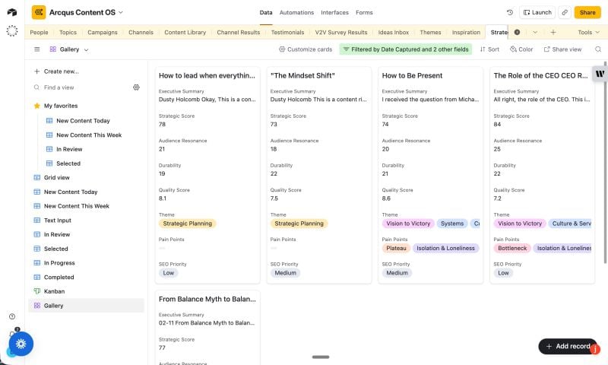Click the star icon beside My favorites
This screenshot has height=365, width=608.
click(36, 106)
